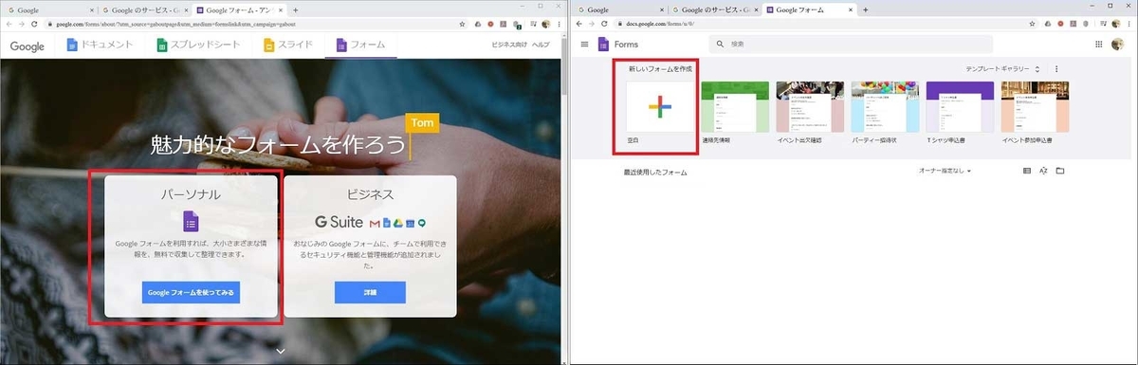Open the Tシャツ申込書 template

(960, 107)
